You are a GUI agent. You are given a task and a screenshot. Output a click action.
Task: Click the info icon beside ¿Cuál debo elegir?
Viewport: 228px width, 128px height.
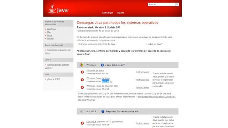tap(102, 65)
